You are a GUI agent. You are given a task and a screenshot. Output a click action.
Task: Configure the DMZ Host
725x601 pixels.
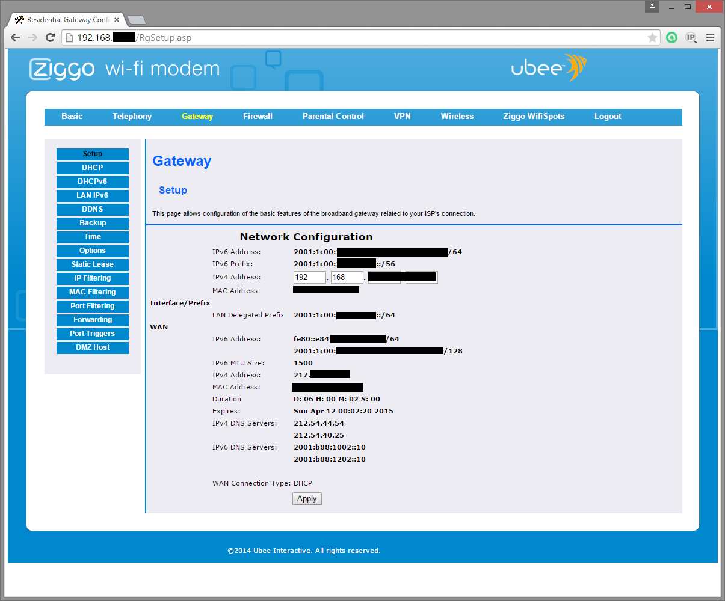(93, 347)
